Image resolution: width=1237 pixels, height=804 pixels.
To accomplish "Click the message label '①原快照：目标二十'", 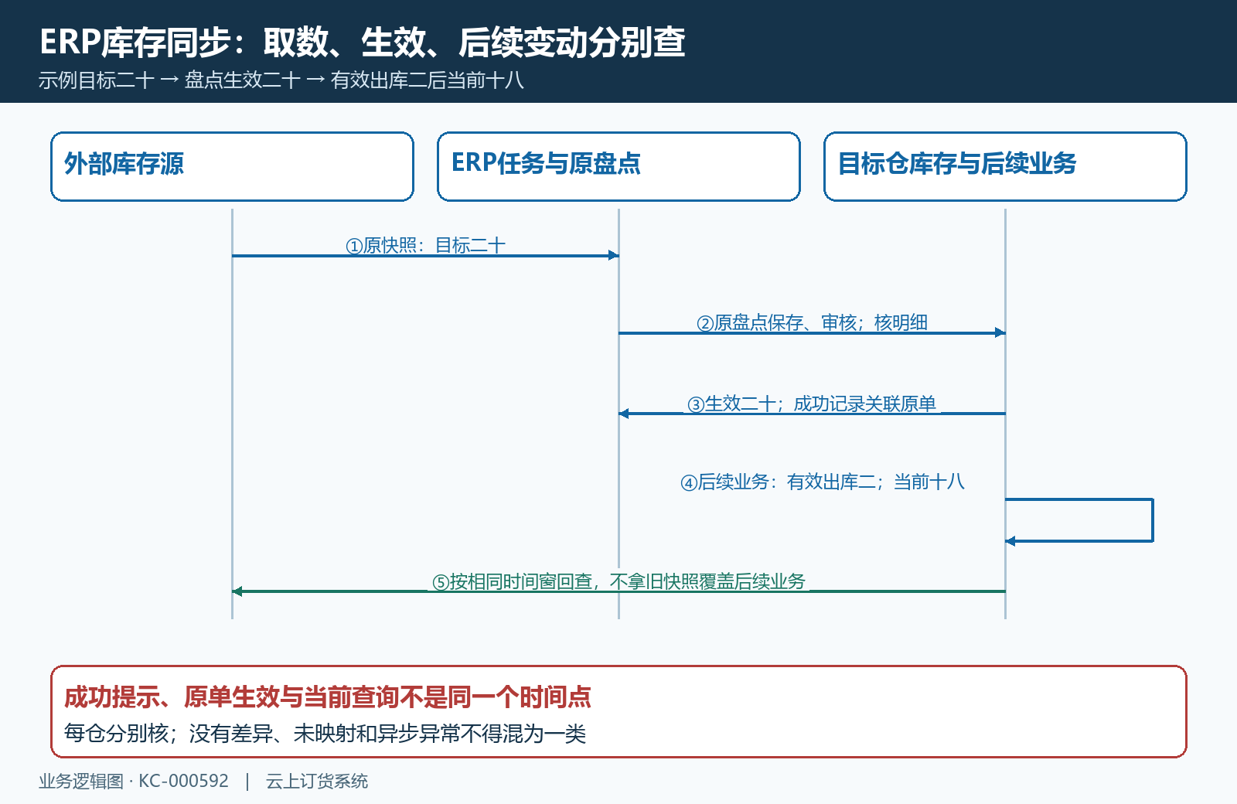I will (425, 245).
